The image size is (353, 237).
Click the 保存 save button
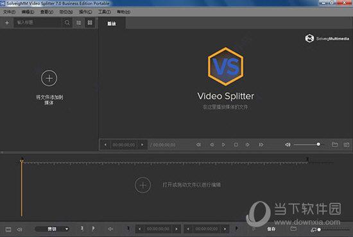[271, 229]
